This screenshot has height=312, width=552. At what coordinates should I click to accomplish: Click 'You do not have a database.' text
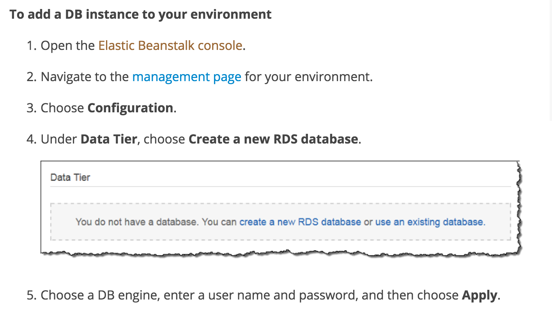137,222
